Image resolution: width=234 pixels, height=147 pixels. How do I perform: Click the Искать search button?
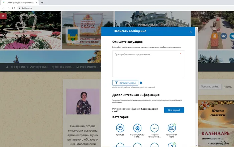point(227,87)
